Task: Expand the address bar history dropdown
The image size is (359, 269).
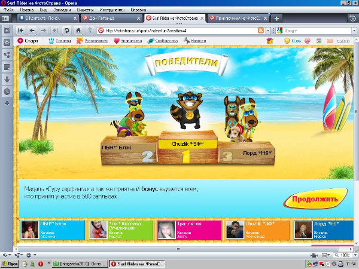Action: (x=269, y=30)
